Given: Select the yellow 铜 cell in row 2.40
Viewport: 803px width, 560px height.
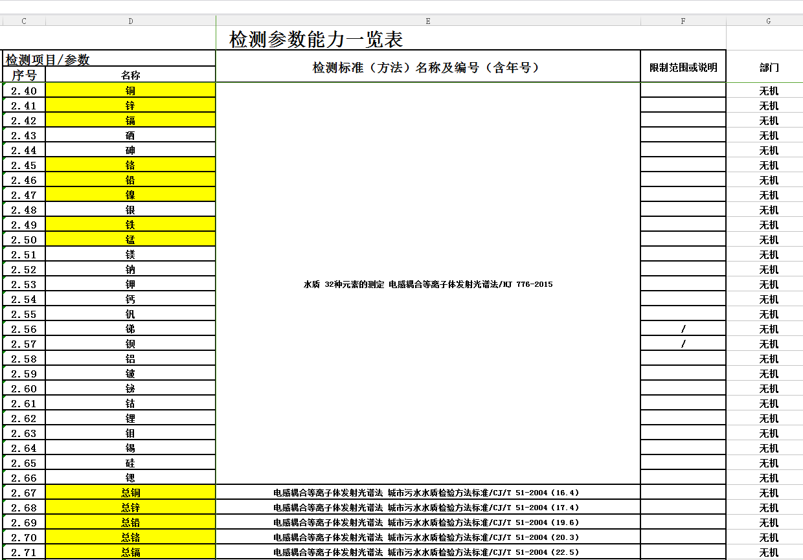Looking at the screenshot, I should point(131,90).
